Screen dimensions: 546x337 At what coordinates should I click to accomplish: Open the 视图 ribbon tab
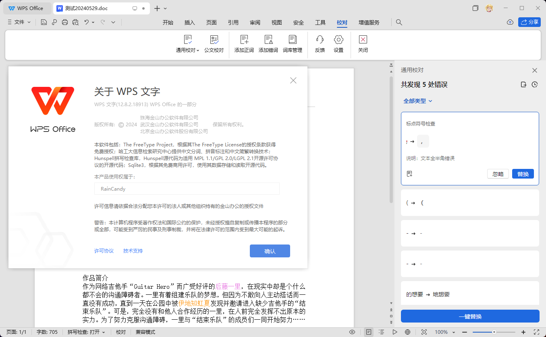point(277,23)
